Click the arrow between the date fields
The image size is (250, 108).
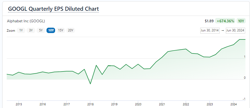tap(223, 30)
